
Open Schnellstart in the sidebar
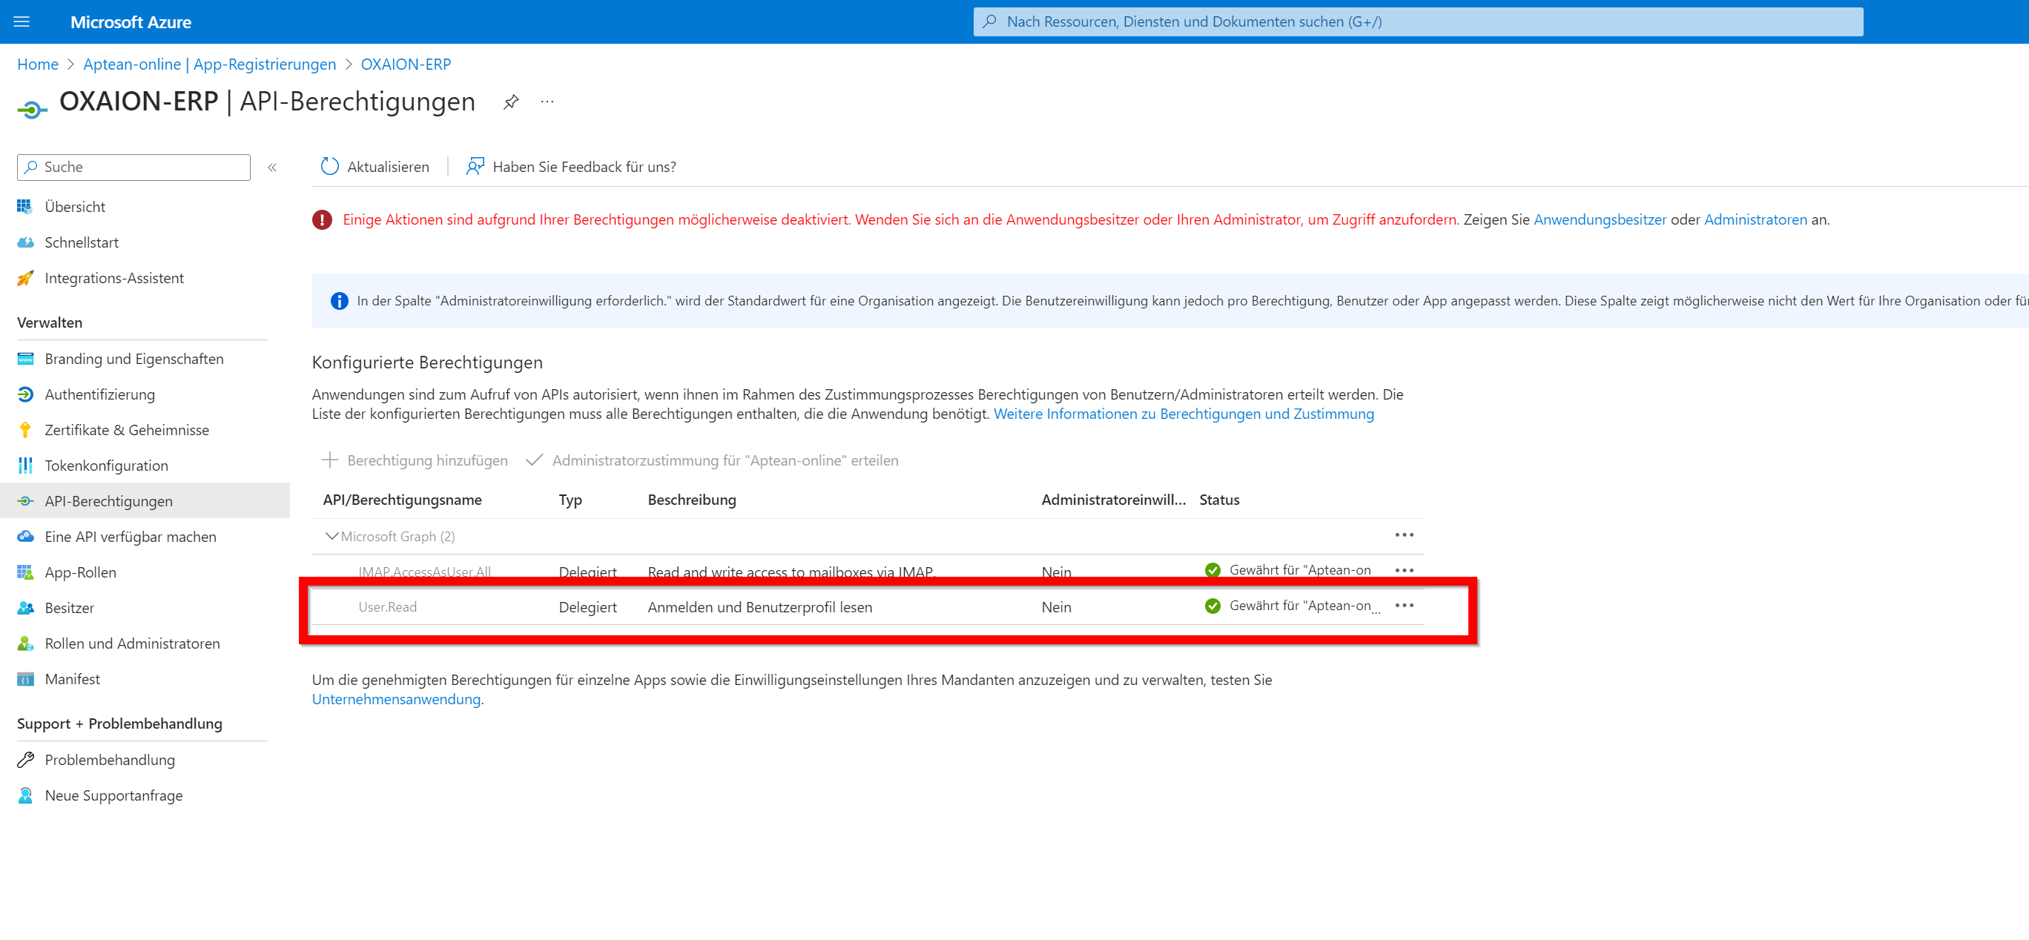[x=81, y=242]
